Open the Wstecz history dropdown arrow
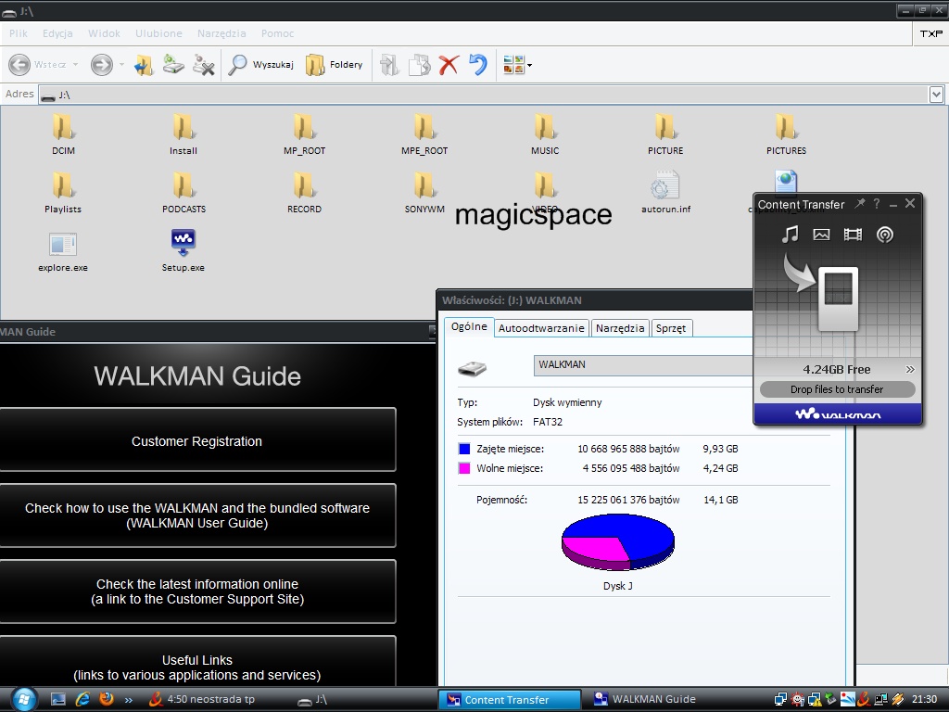Screen dimensions: 949x712 [76, 64]
